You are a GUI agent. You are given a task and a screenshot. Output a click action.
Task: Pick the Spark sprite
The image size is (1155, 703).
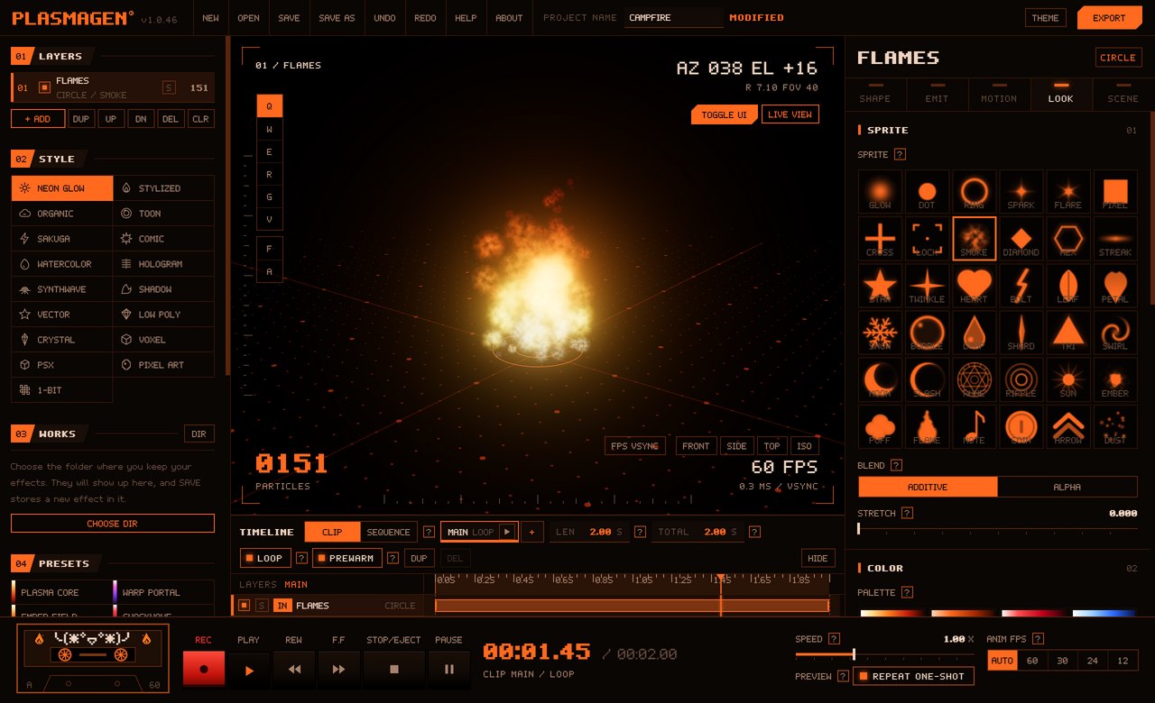tap(1021, 192)
